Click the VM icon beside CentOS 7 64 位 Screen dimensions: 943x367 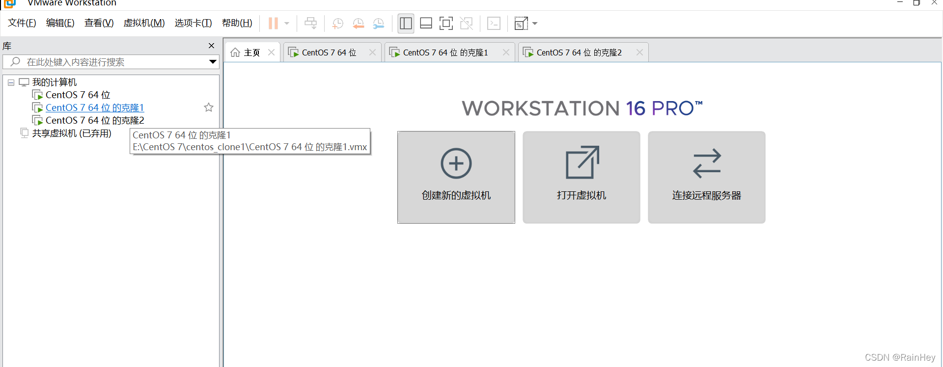[37, 95]
